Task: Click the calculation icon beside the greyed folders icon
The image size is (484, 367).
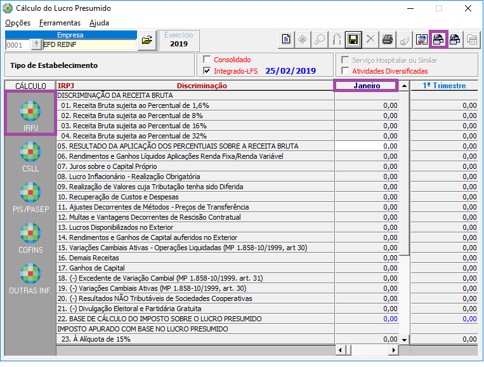Action: 455,39
